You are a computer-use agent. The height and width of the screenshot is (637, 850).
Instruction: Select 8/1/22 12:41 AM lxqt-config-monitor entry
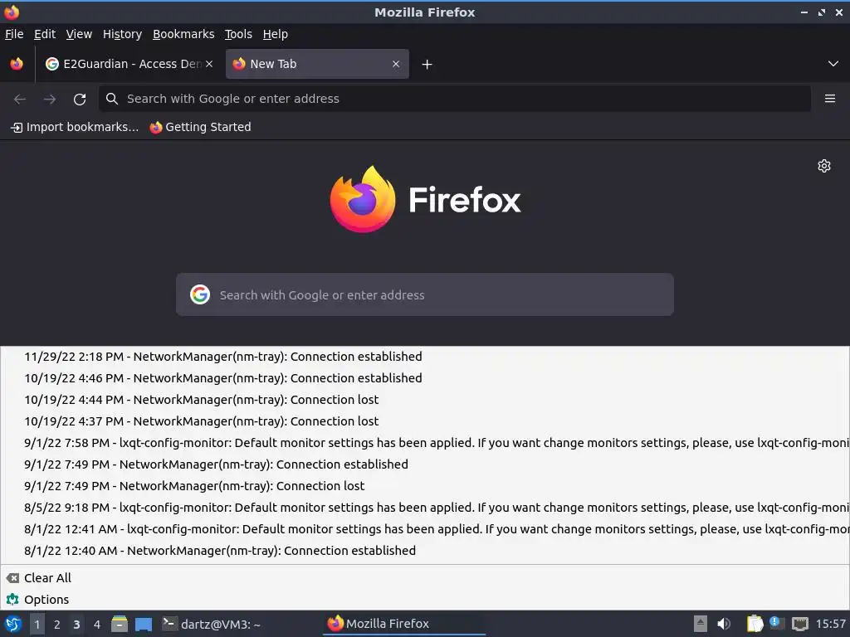click(x=425, y=529)
